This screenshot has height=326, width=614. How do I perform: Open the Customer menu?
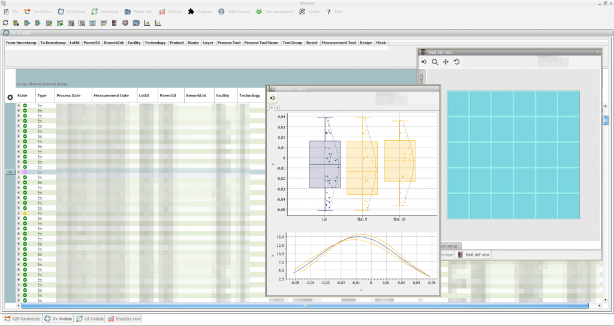tap(200, 12)
